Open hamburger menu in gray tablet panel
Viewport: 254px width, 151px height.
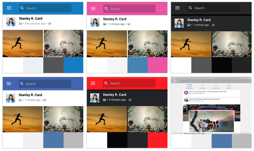[x=175, y=81]
